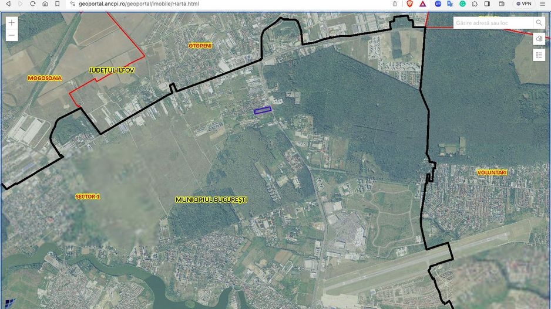The width and height of the screenshot is (551, 309).
Task: Open Brave Rewards triangle icon
Action: [423, 4]
